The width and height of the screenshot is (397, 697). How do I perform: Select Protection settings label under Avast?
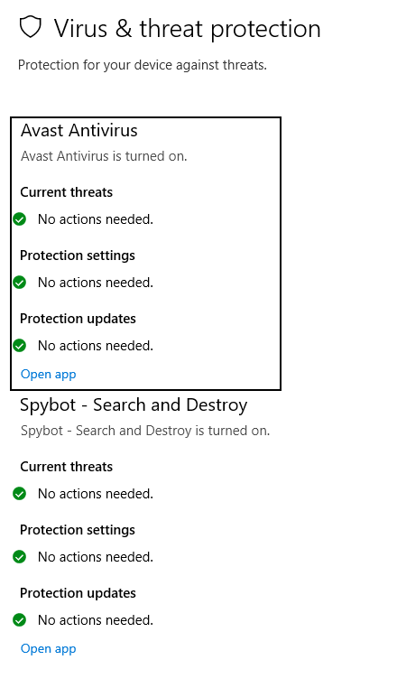point(78,256)
